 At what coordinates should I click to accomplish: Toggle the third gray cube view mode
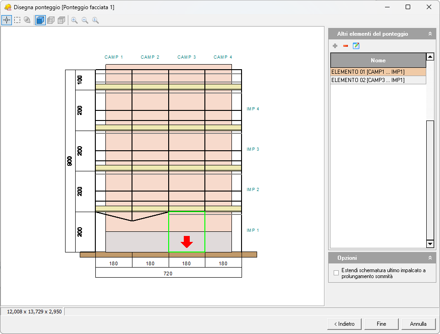(x=61, y=20)
